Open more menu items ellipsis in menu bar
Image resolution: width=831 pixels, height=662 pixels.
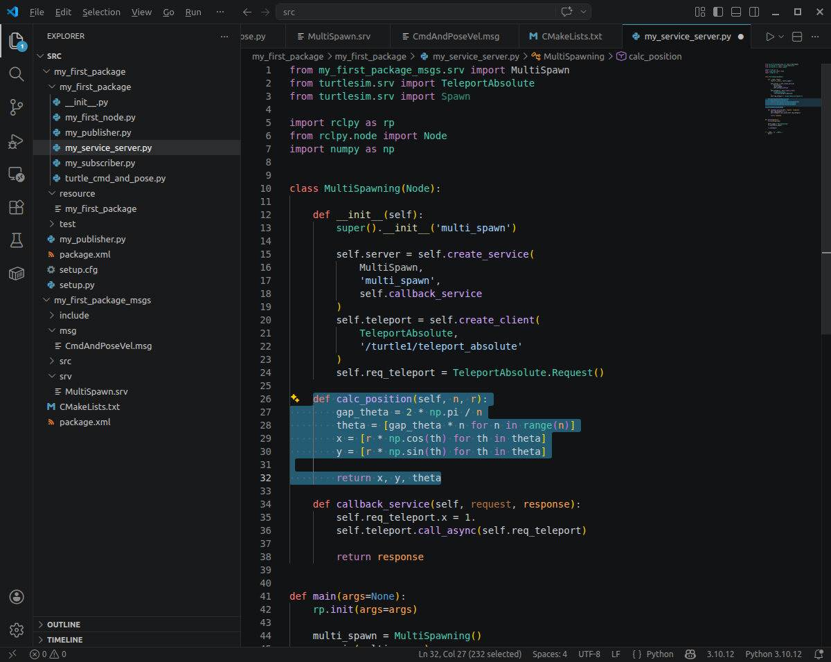(220, 12)
